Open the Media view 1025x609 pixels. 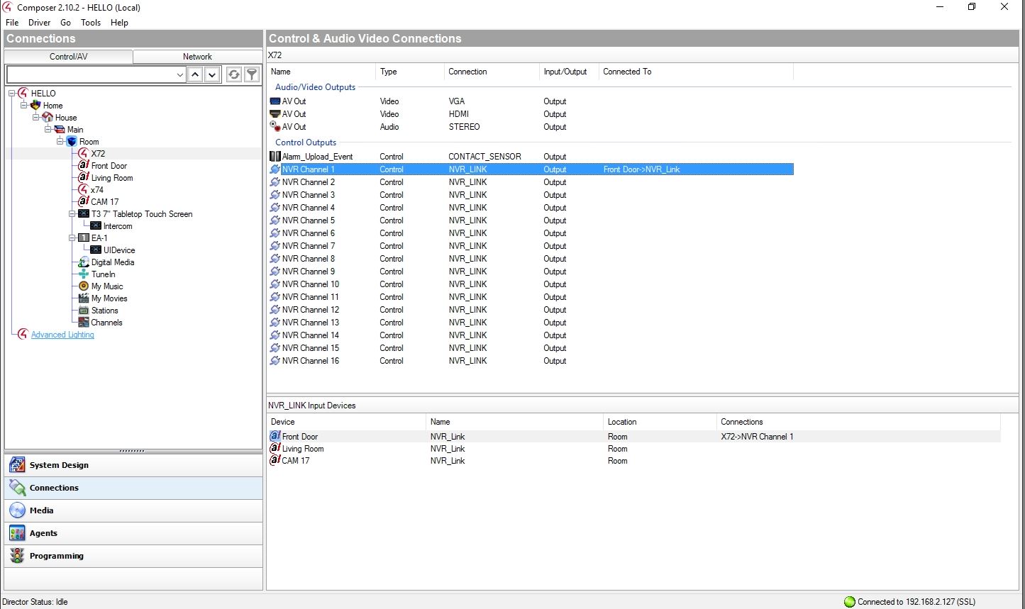click(x=41, y=510)
